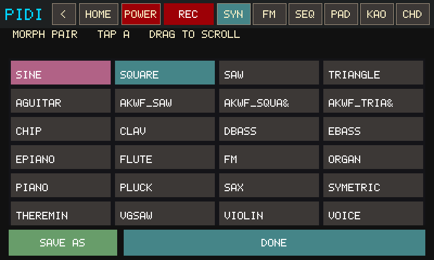Select the SINE waveform
The image size is (434, 260).
pos(61,73)
